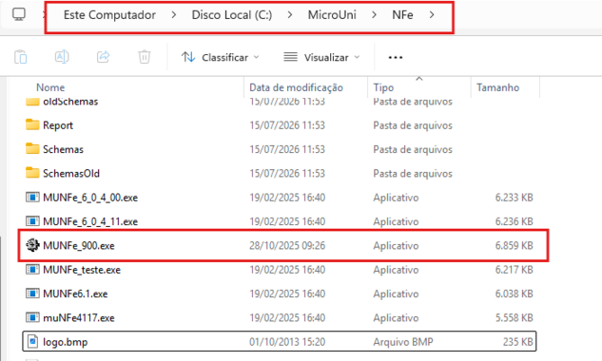Click the Rename toolbar icon
Image resolution: width=602 pixels, height=361 pixels.
[62, 57]
